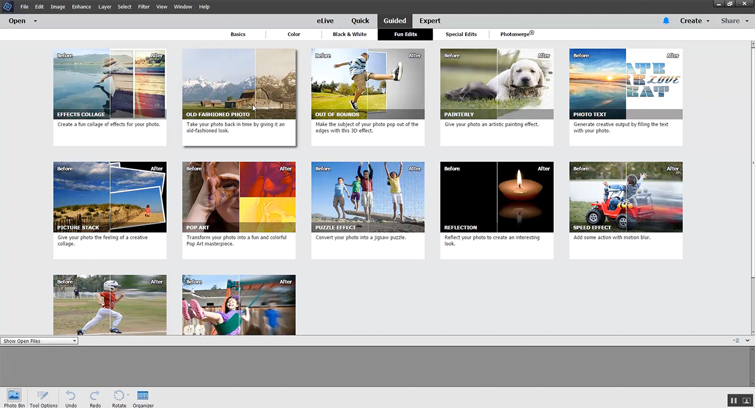Click the Open button
755x408 pixels.
pyautogui.click(x=17, y=21)
